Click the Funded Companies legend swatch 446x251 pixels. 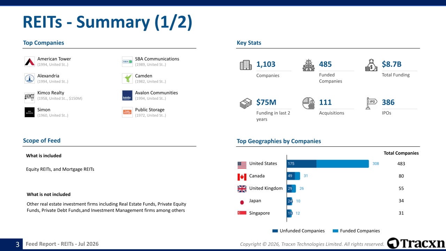[x=336, y=231]
